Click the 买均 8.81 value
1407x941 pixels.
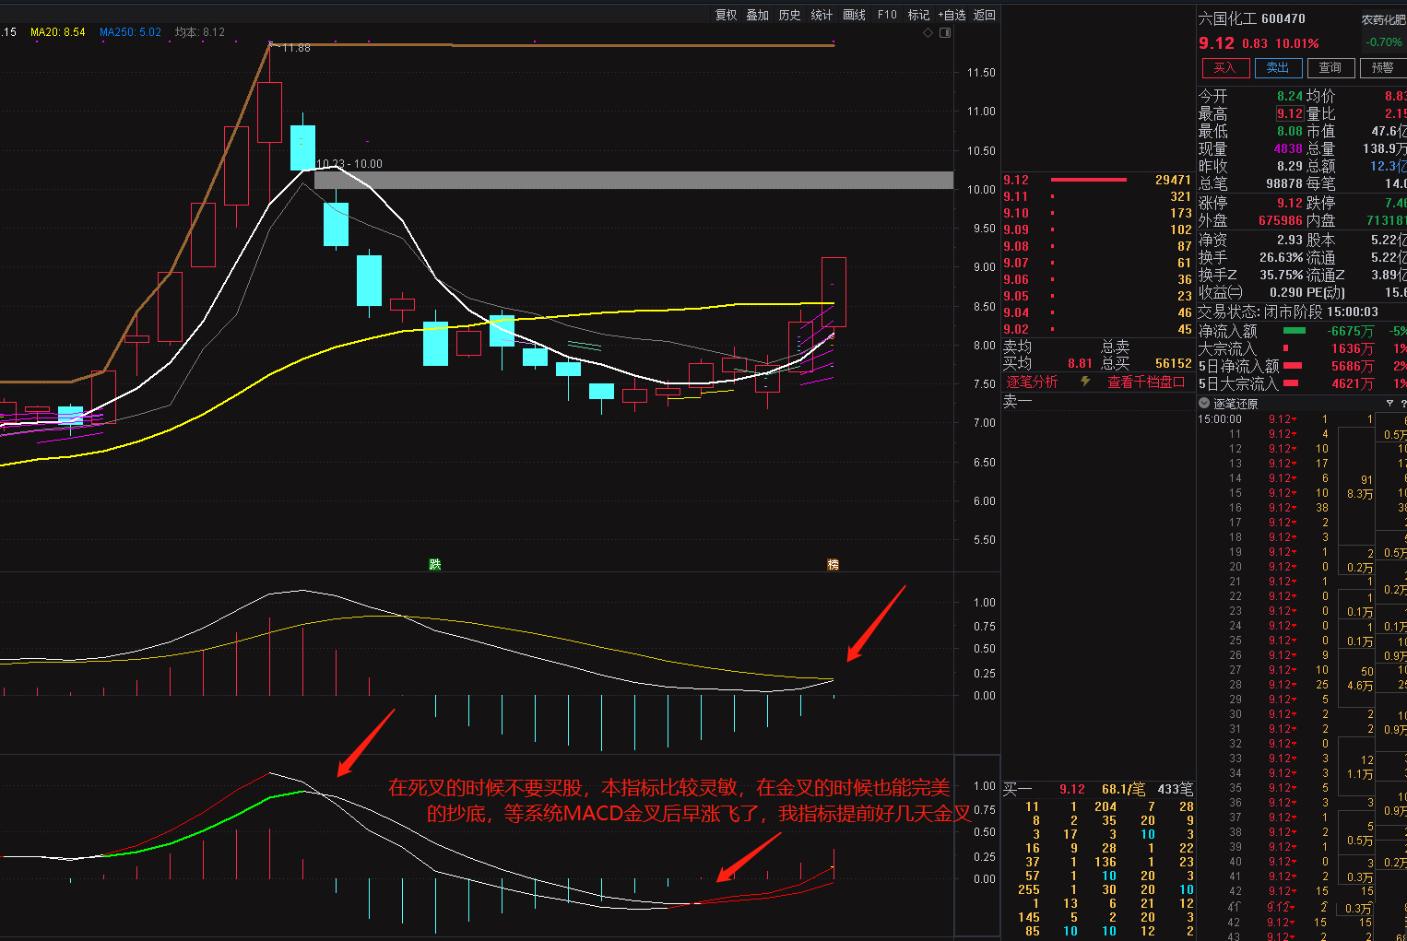1080,364
